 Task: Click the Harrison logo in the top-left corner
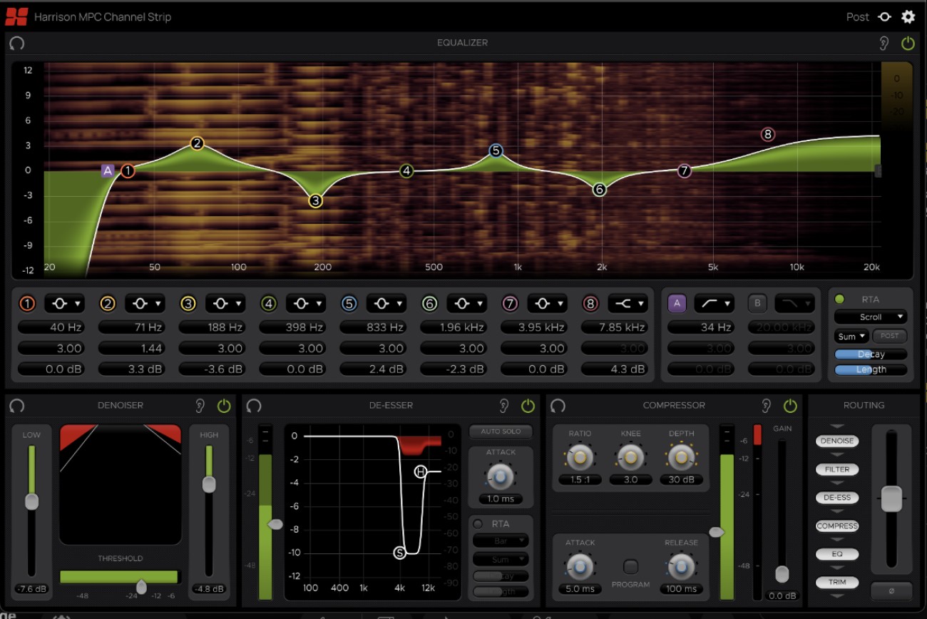[x=16, y=16]
